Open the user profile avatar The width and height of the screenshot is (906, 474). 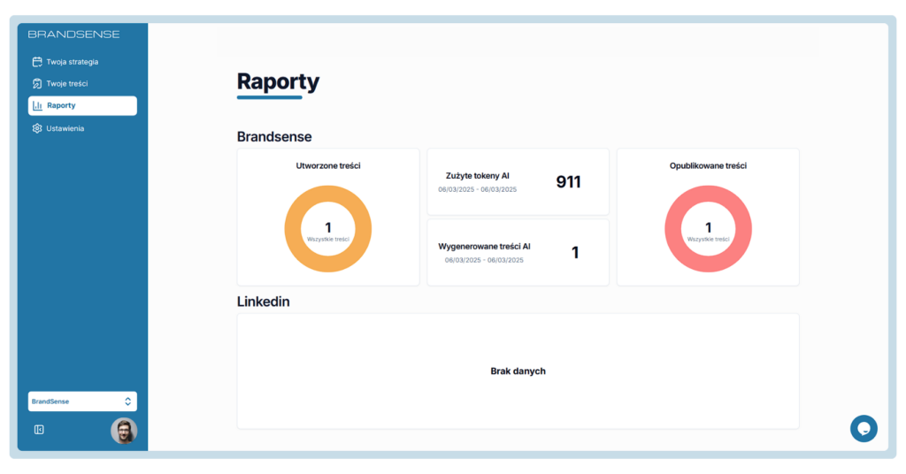pos(124,431)
